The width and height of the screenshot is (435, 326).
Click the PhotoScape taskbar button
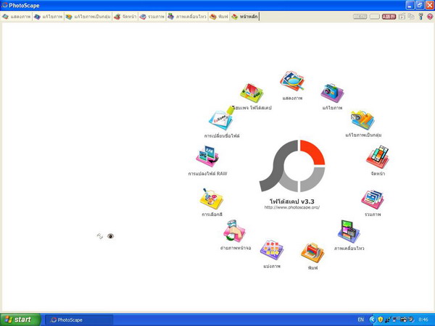coord(79,320)
